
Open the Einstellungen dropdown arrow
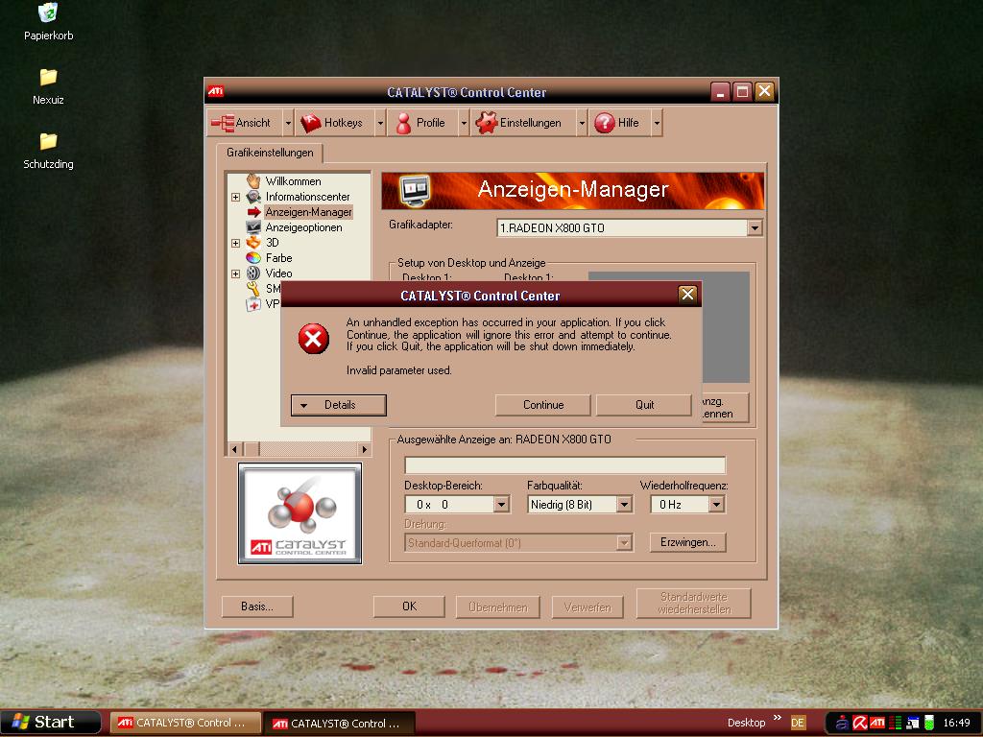coord(582,123)
